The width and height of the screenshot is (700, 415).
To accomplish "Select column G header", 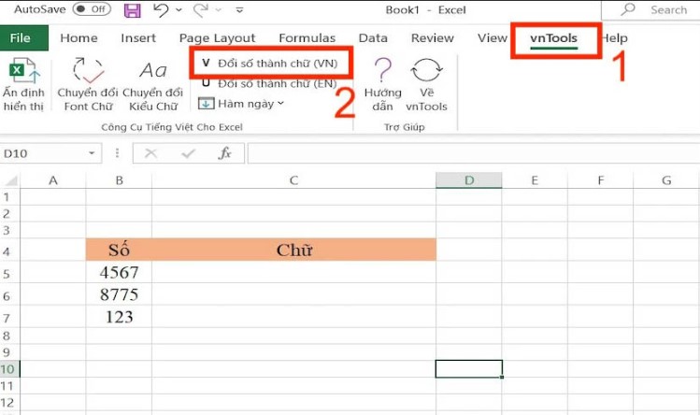I will coord(666,180).
